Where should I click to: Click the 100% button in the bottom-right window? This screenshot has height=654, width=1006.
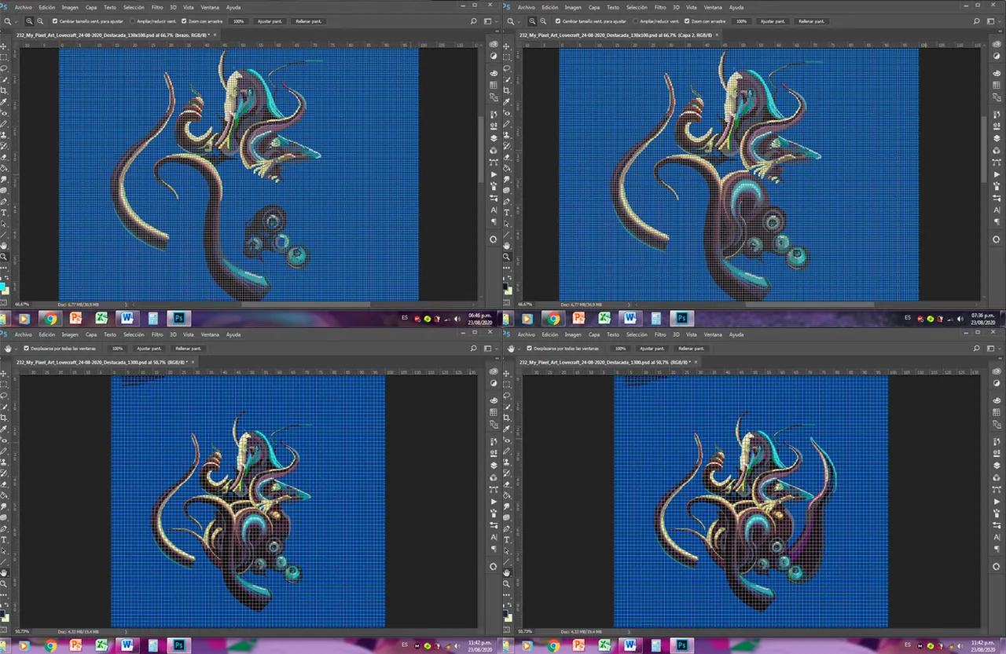point(620,349)
